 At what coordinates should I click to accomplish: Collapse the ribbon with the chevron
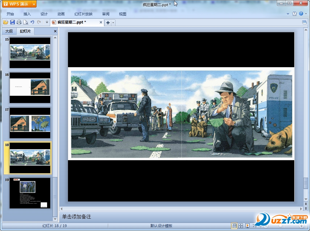[x=288, y=14]
